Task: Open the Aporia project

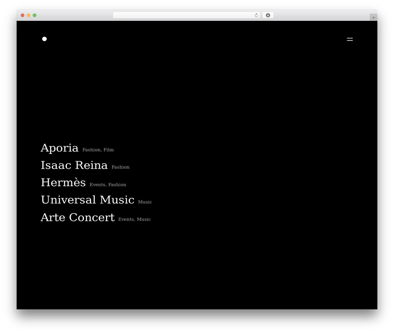Action: click(x=60, y=148)
